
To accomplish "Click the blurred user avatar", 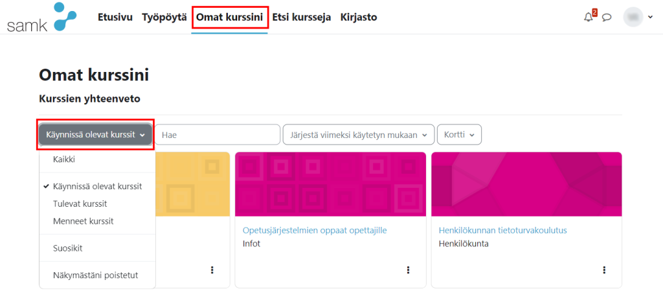I will coord(633,17).
